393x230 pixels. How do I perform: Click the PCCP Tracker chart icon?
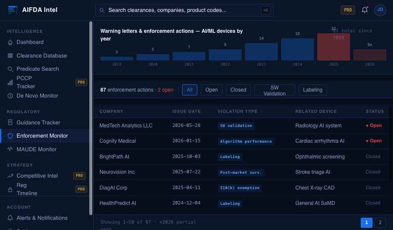point(10,82)
